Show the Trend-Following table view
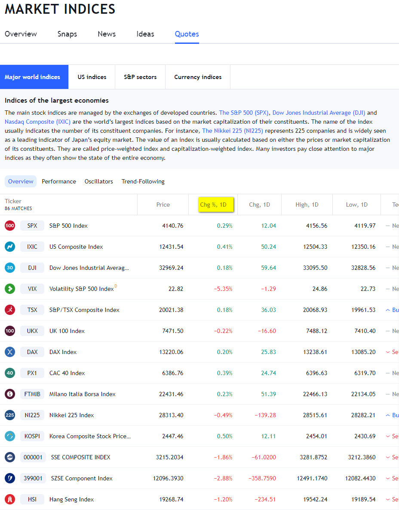This screenshot has height=510, width=399. (x=143, y=181)
